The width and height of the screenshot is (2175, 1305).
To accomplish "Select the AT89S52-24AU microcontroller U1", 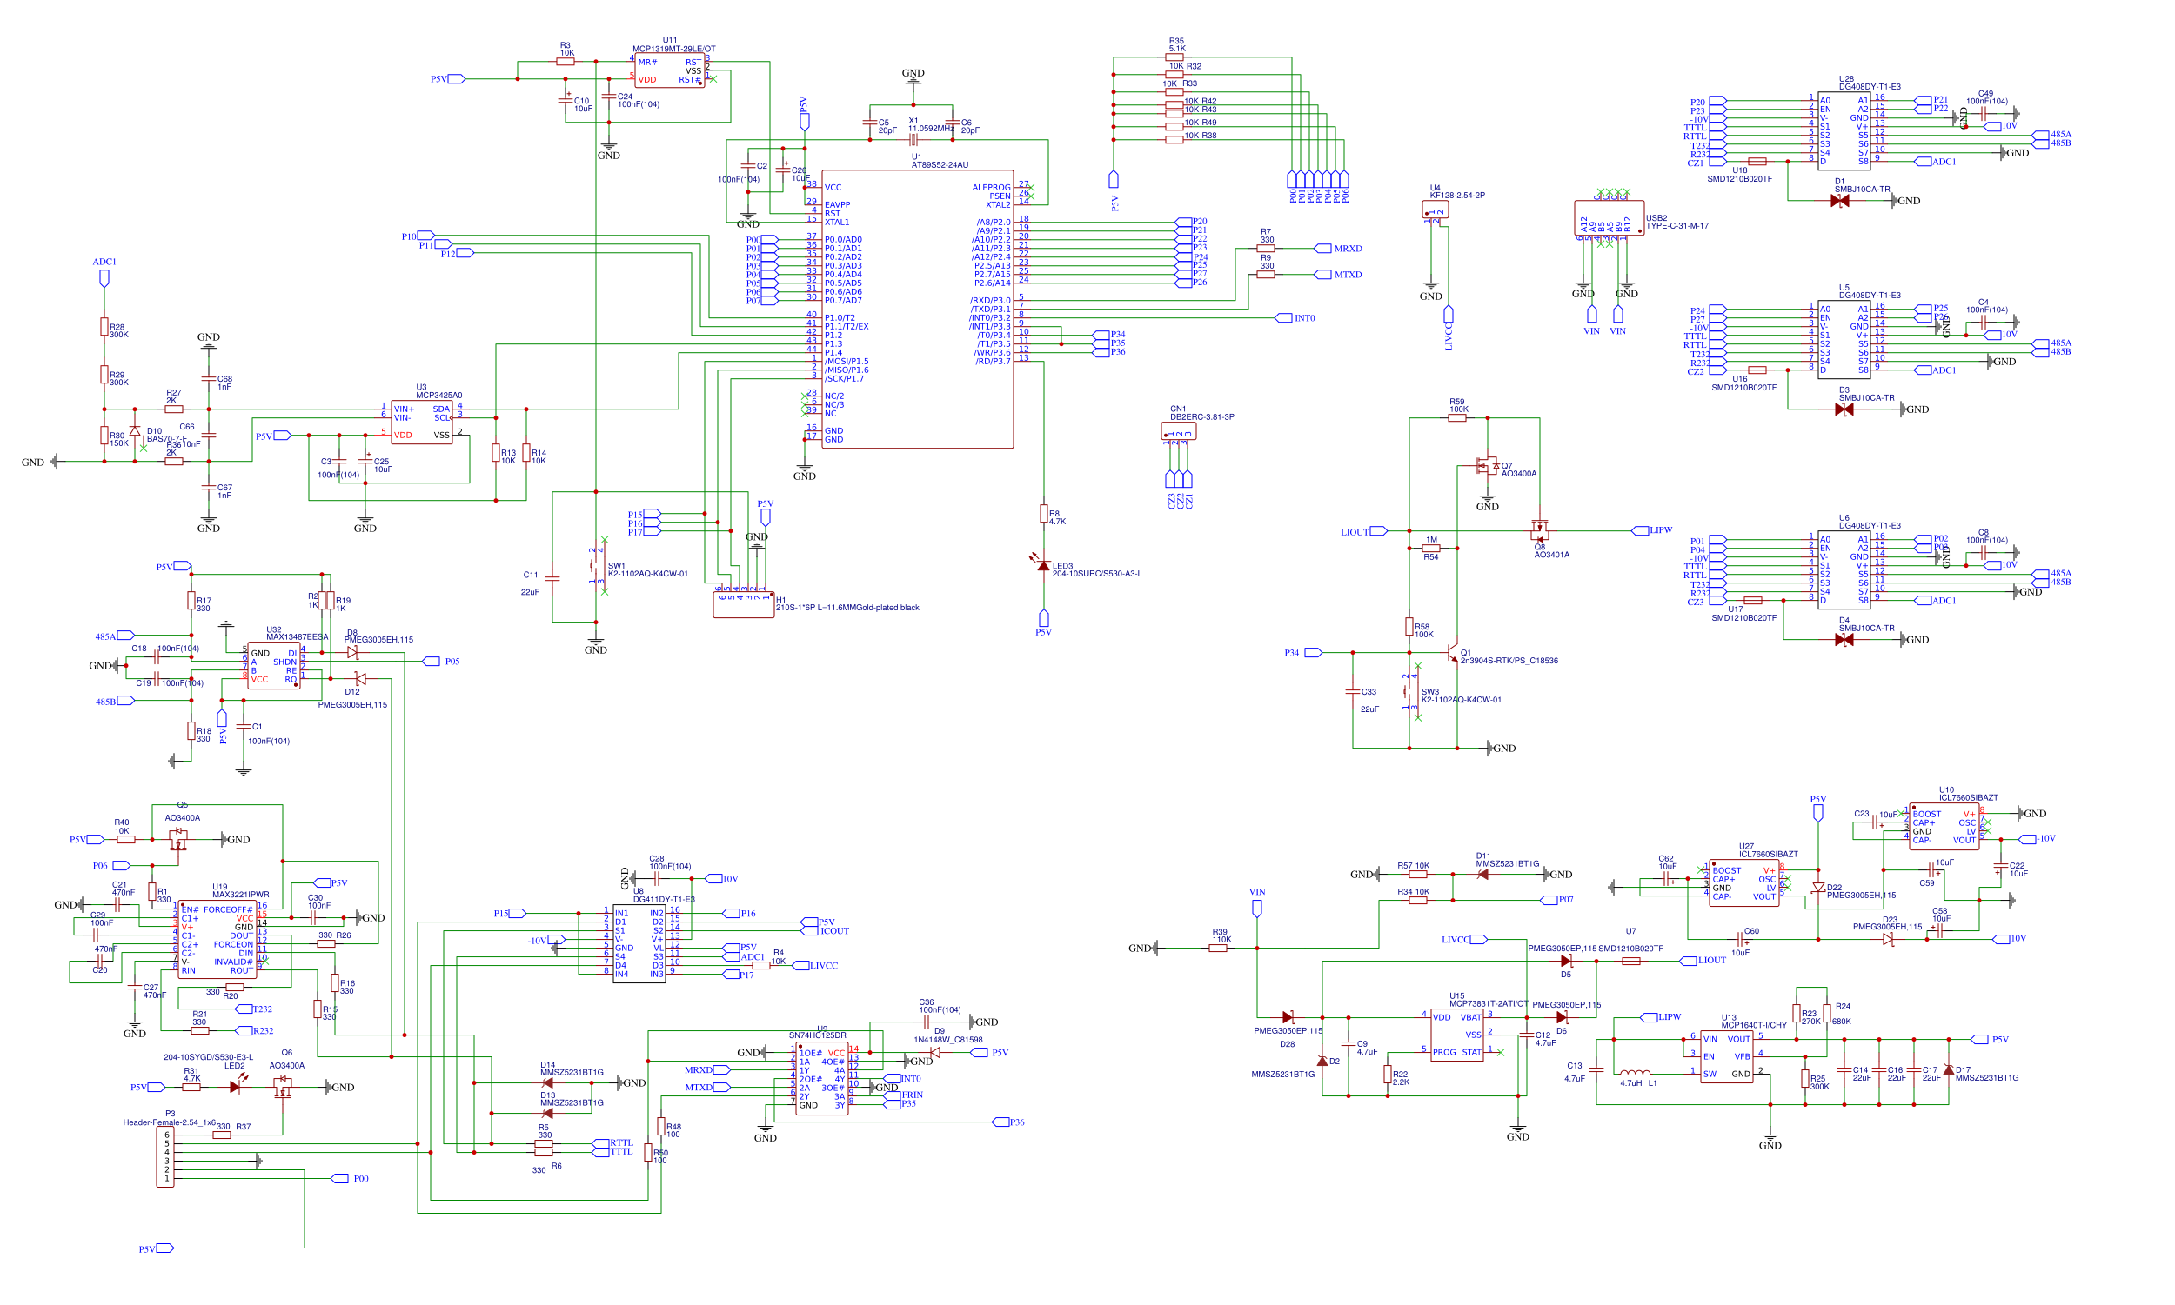I will 916,309.
